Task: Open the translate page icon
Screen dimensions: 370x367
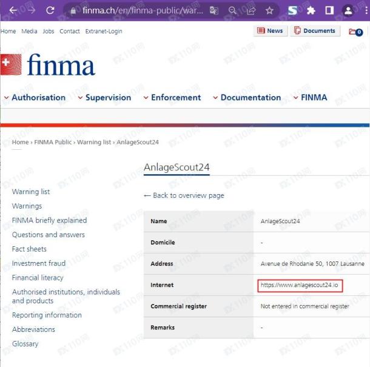Action: (214, 10)
